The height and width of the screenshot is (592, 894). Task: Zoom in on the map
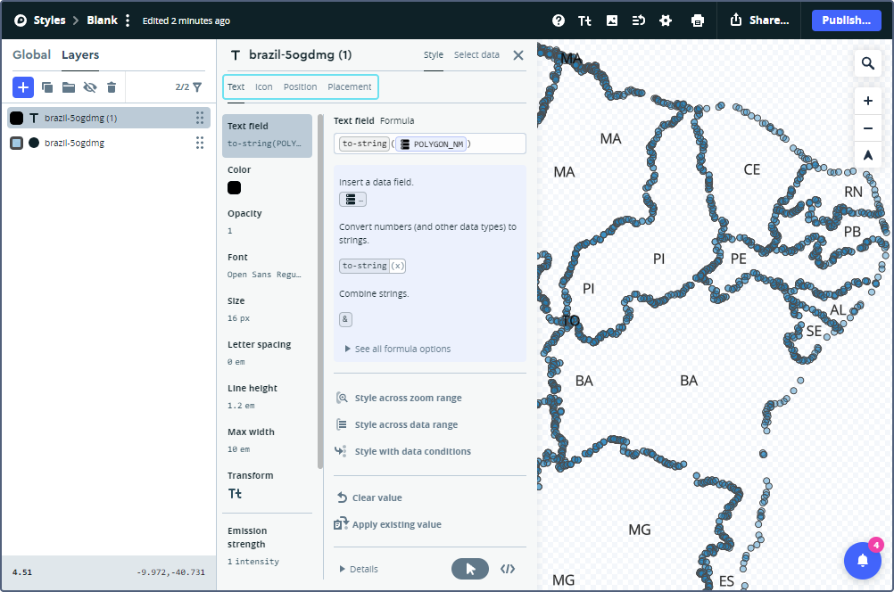tap(867, 101)
